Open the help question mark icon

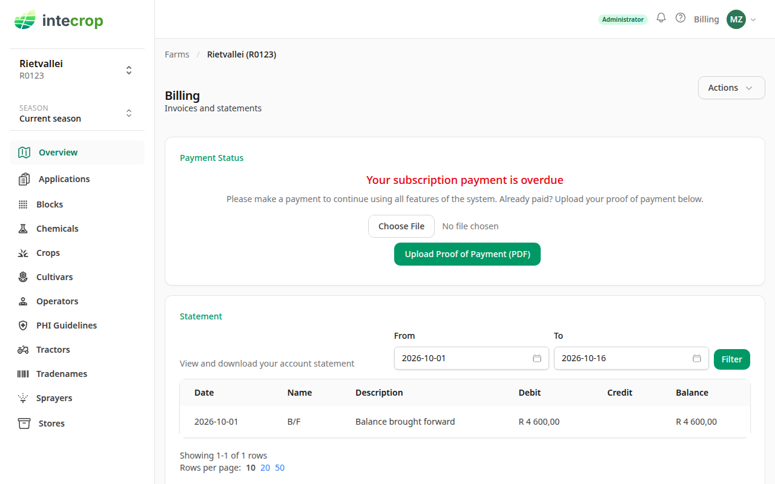tap(681, 18)
